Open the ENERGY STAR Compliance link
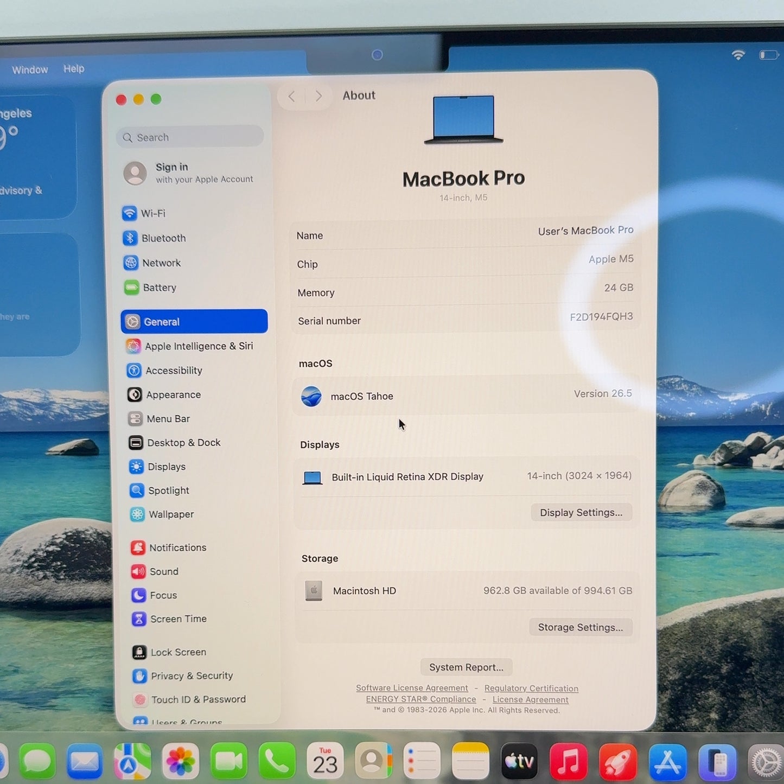Viewport: 784px width, 784px height. click(x=420, y=699)
